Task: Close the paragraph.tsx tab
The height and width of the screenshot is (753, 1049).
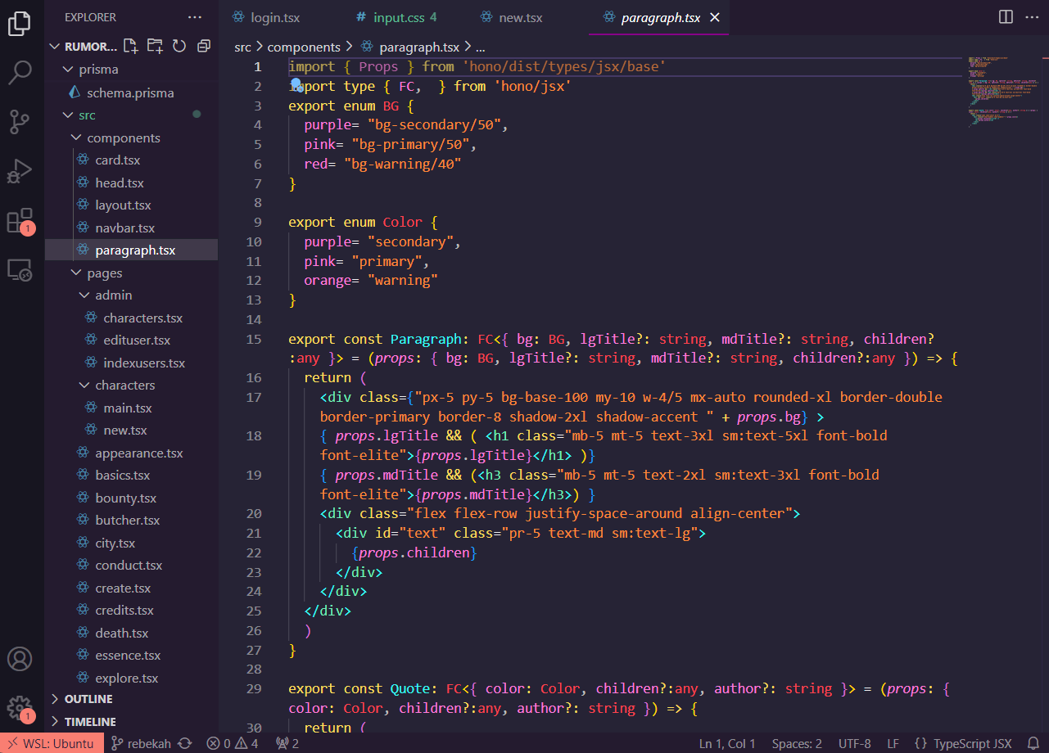Action: click(715, 17)
